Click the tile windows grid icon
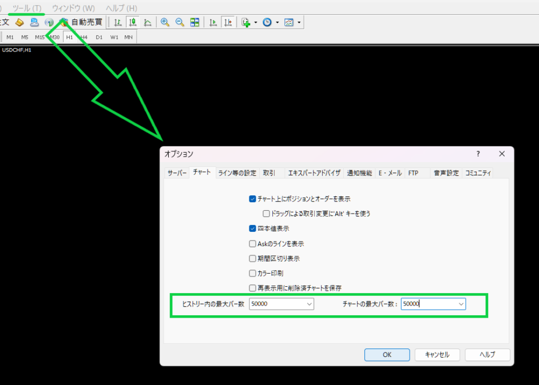Screen dimensions: 539x385 click(x=195, y=22)
